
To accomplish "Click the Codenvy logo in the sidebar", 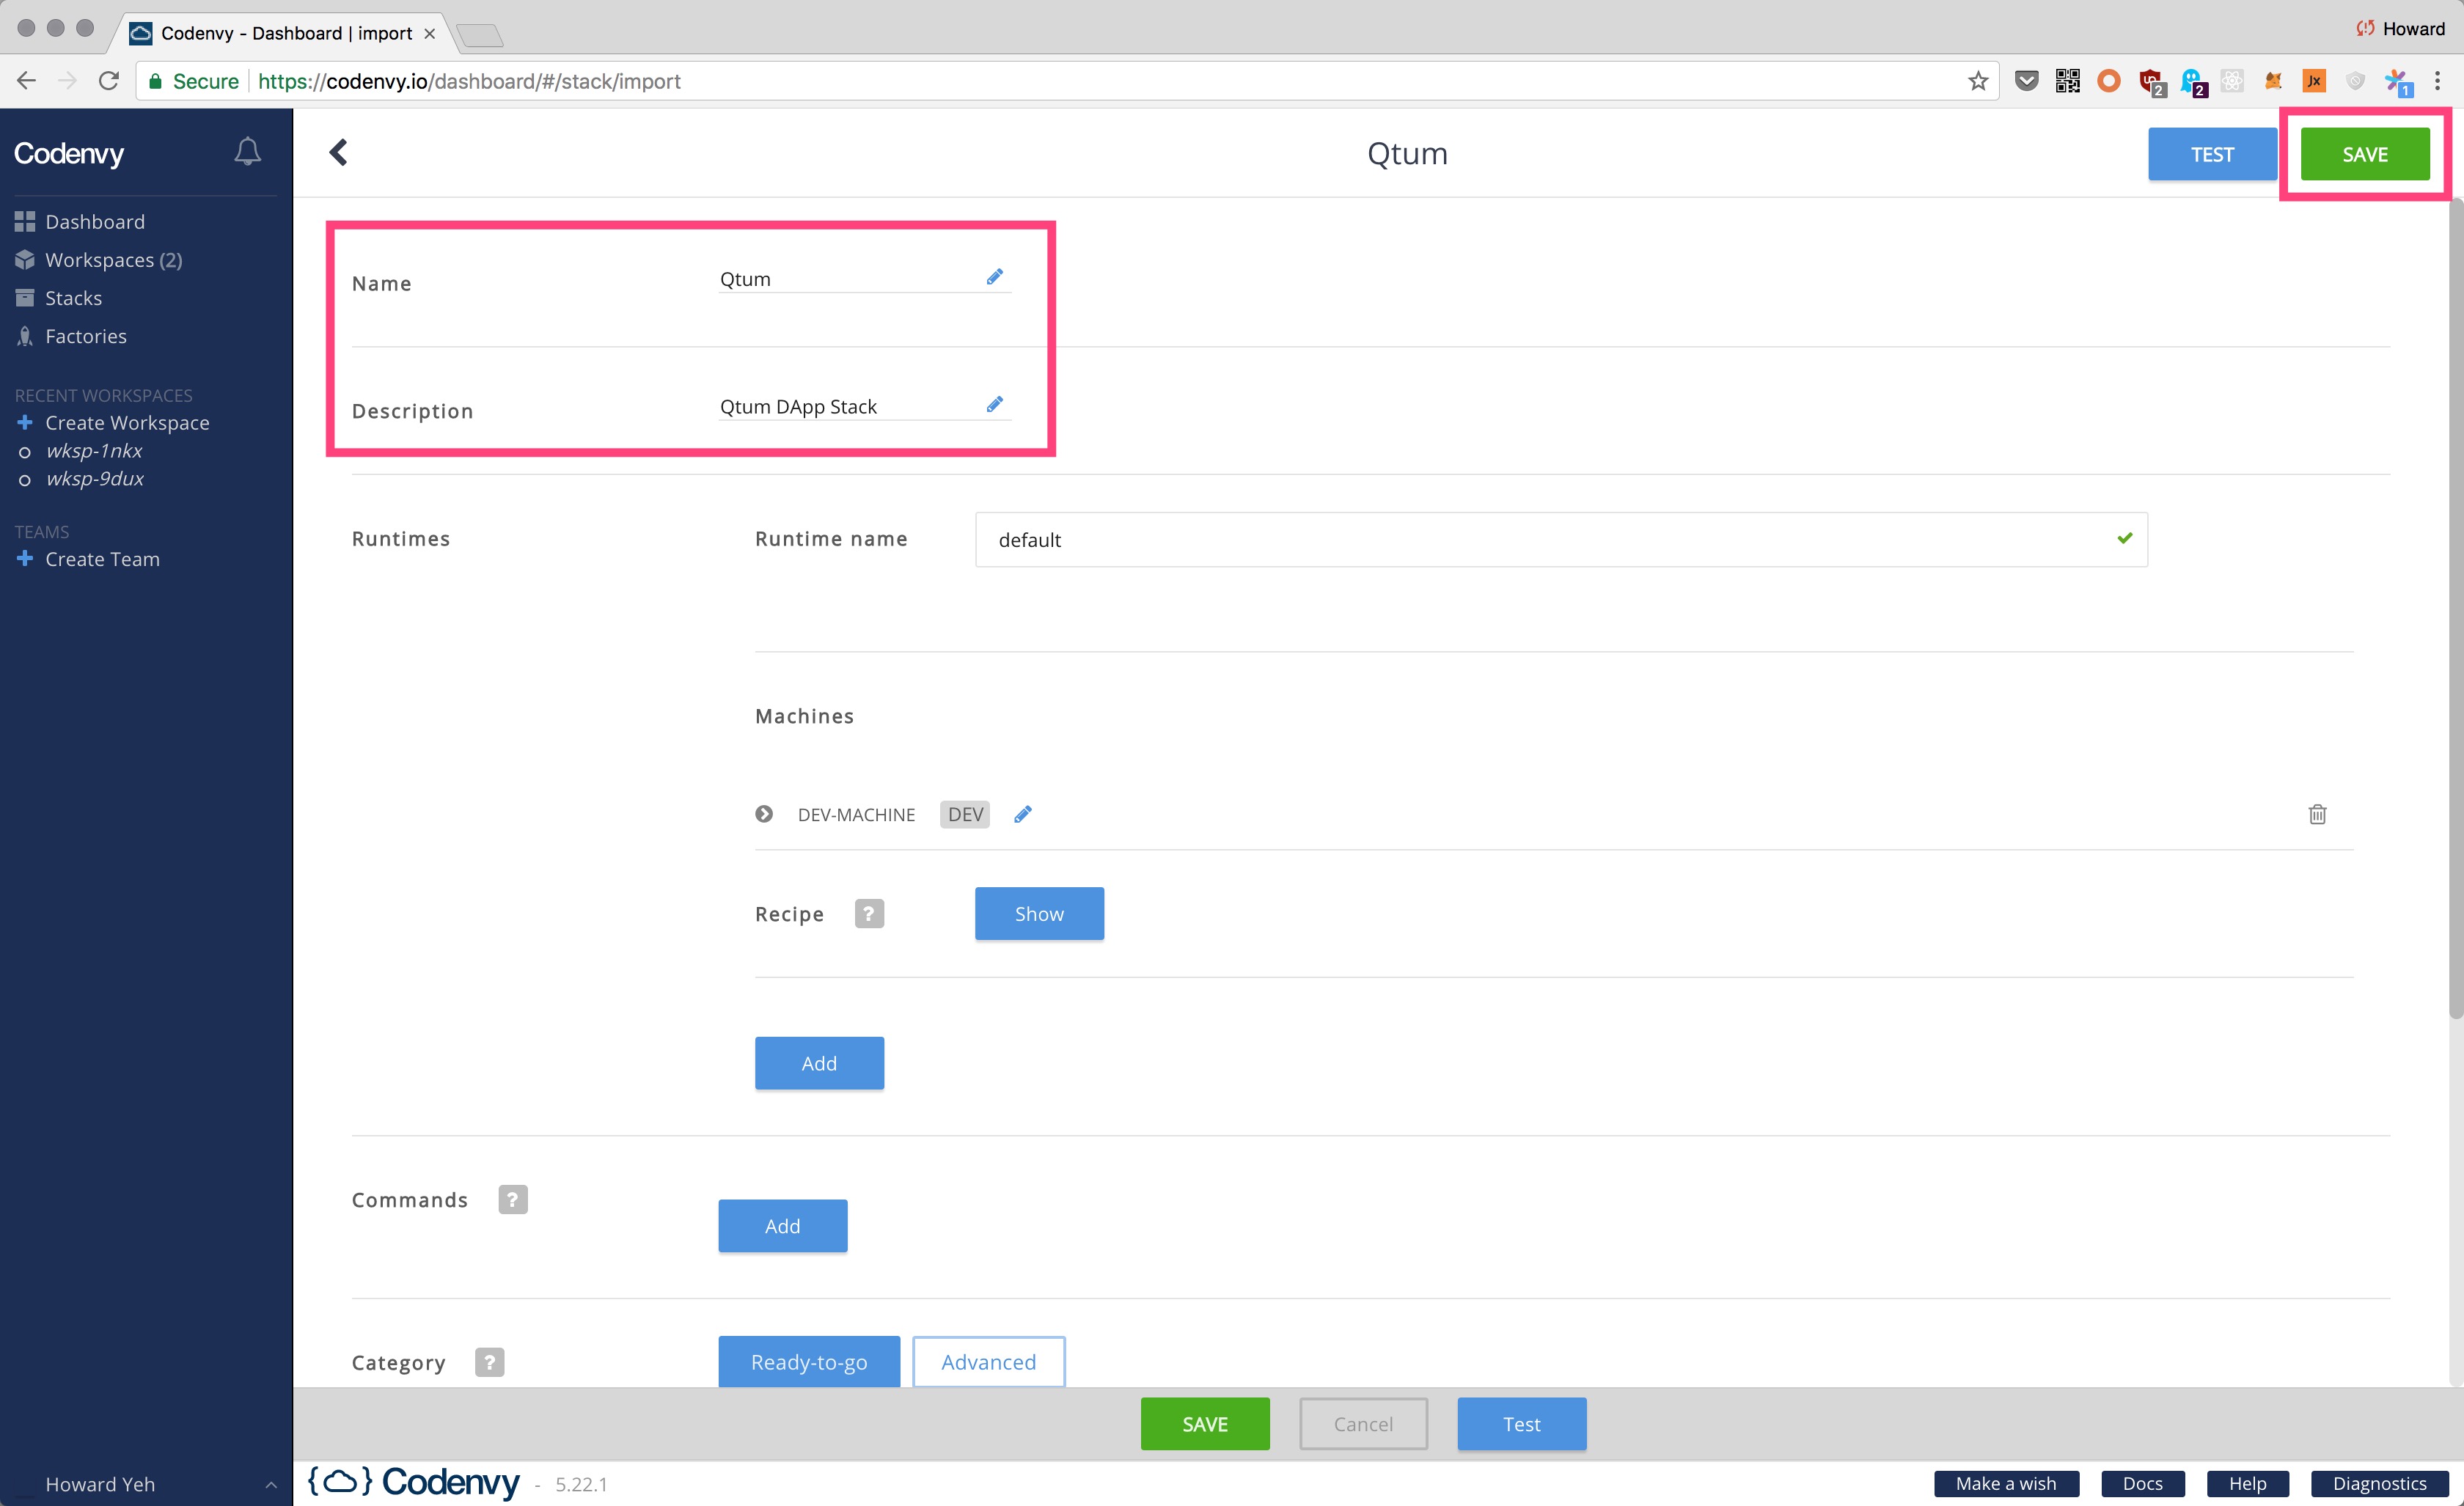I will (69, 153).
